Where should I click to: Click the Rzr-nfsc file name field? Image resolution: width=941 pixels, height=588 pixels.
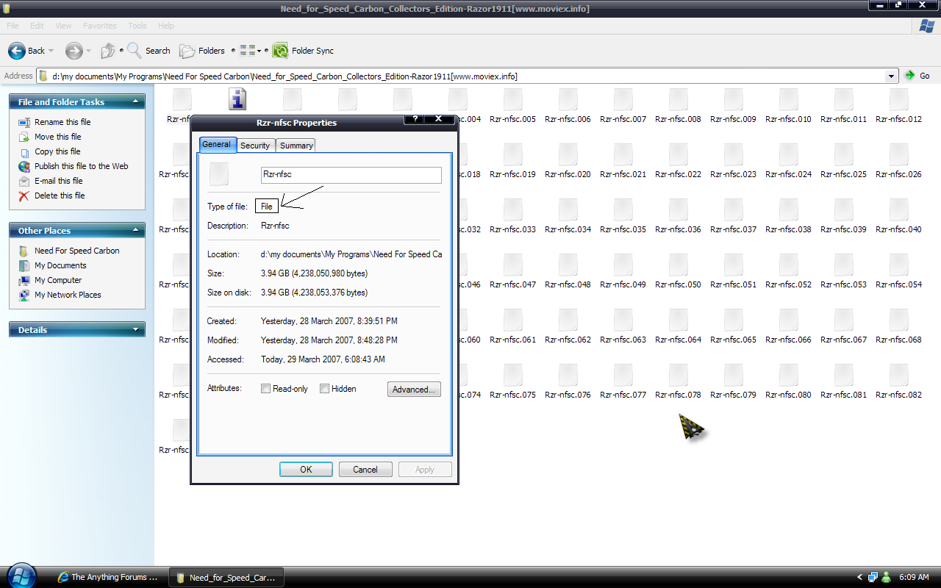tap(351, 175)
